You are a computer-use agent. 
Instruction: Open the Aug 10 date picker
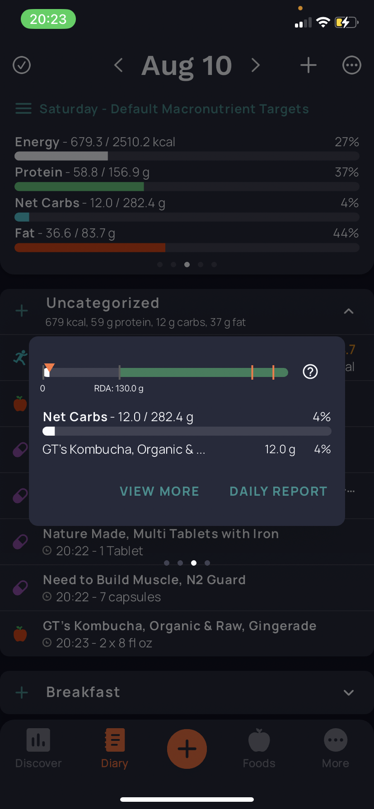tap(187, 66)
